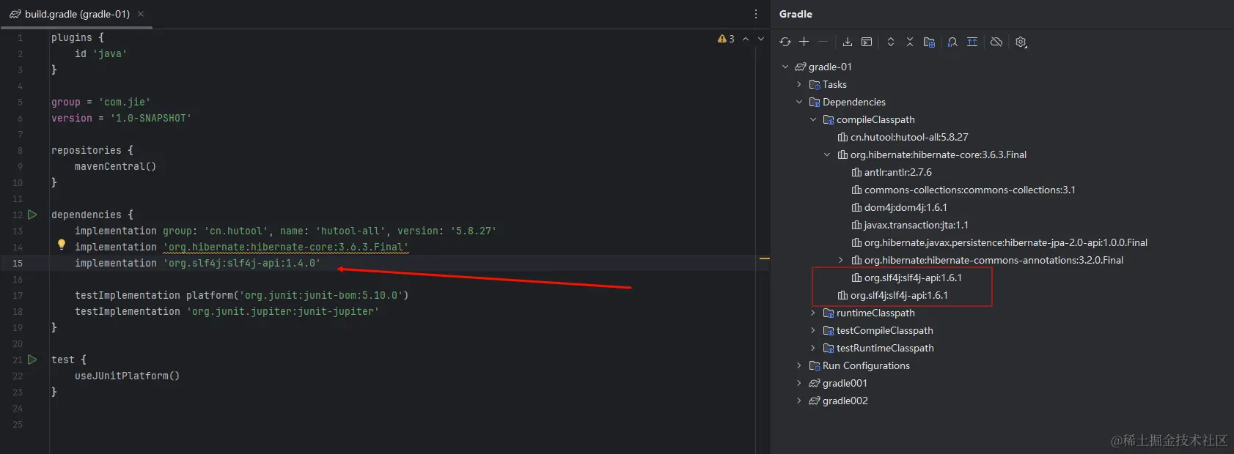Screen dimensions: 1234x454
Task: Collapse the gradle-01 root project node
Action: [x=785, y=67]
